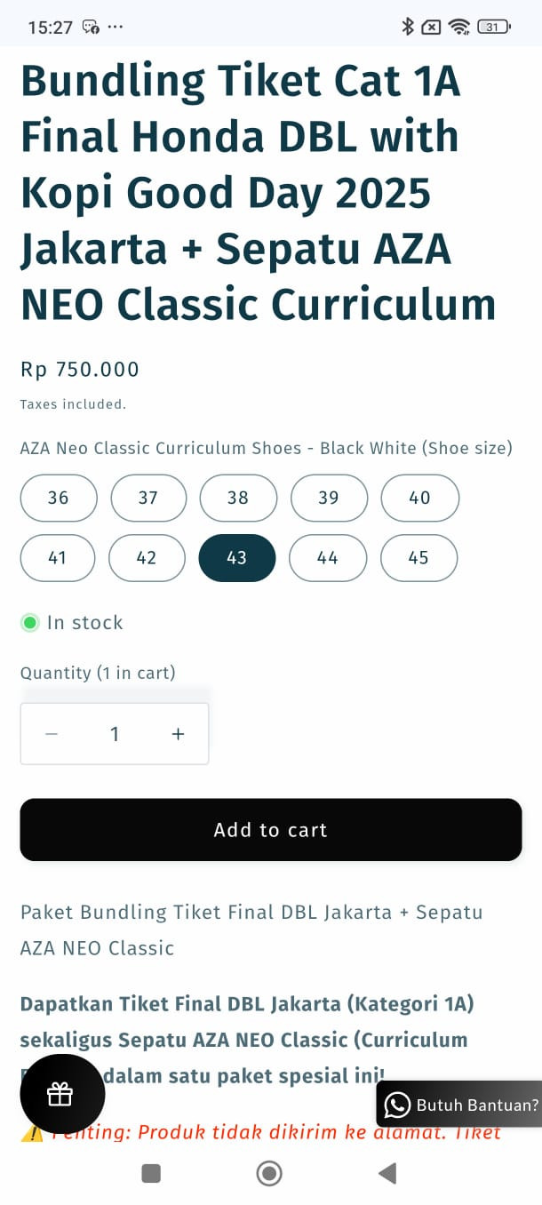542x1205 pixels.
Task: Deselect the highlighted size 43
Action: [236, 558]
